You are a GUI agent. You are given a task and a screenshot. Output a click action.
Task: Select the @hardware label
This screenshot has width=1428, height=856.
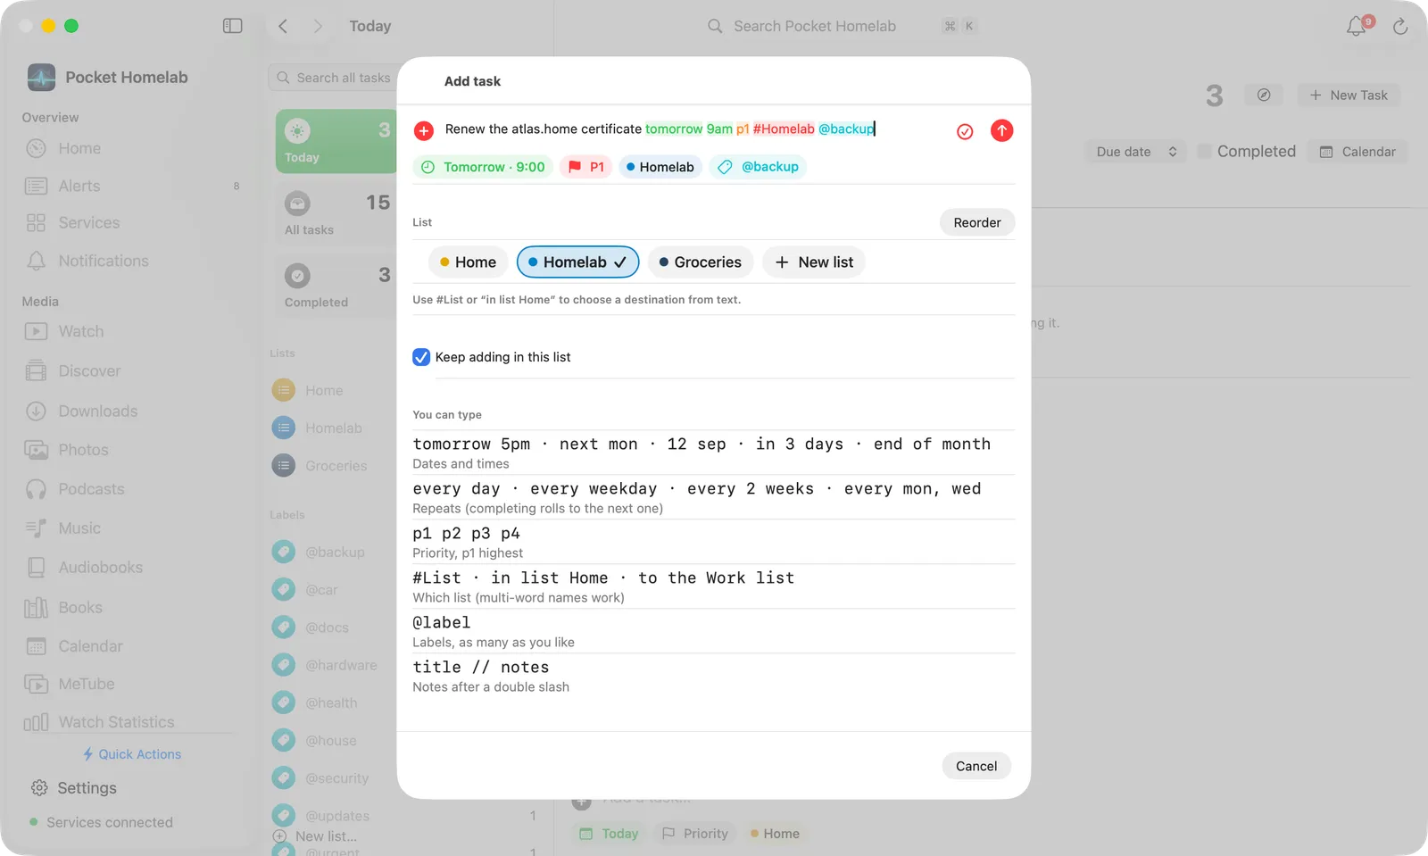[x=341, y=665]
